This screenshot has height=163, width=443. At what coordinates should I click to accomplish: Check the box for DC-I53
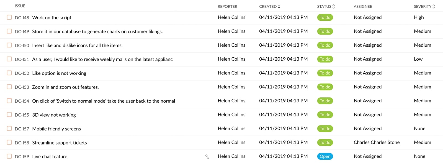(9, 87)
